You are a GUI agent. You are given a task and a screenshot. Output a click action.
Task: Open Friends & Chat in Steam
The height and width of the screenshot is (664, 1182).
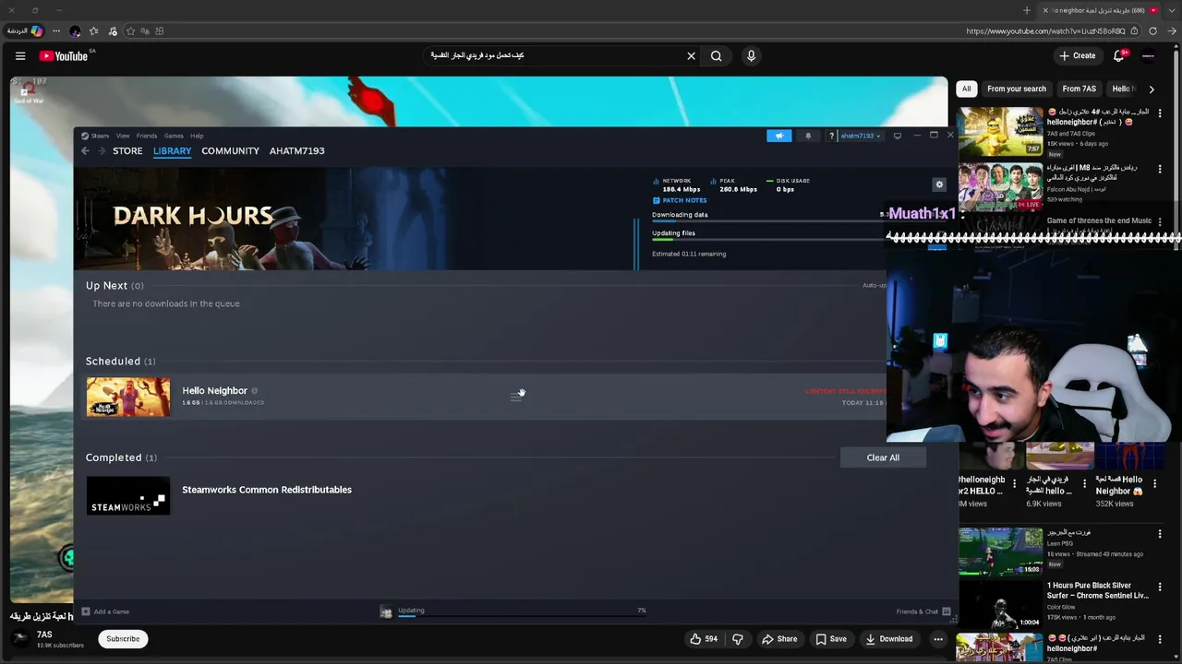point(923,611)
